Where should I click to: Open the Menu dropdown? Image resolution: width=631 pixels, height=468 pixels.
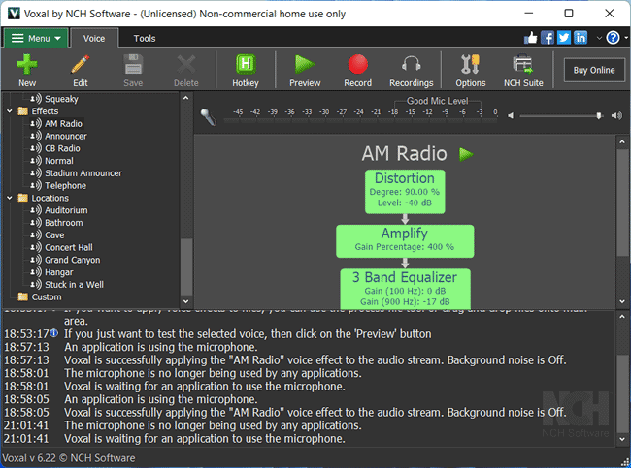(36, 38)
